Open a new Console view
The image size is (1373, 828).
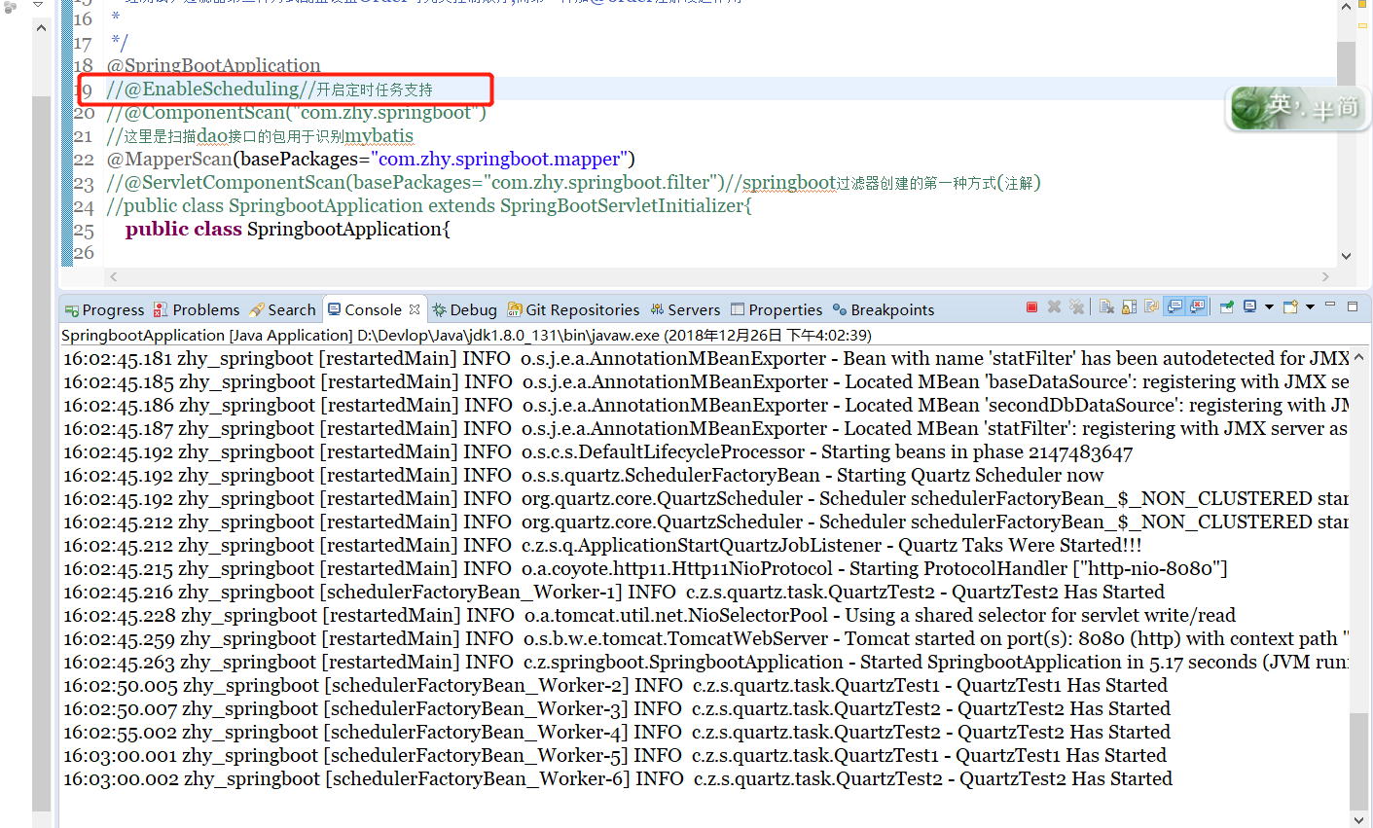coord(1288,306)
